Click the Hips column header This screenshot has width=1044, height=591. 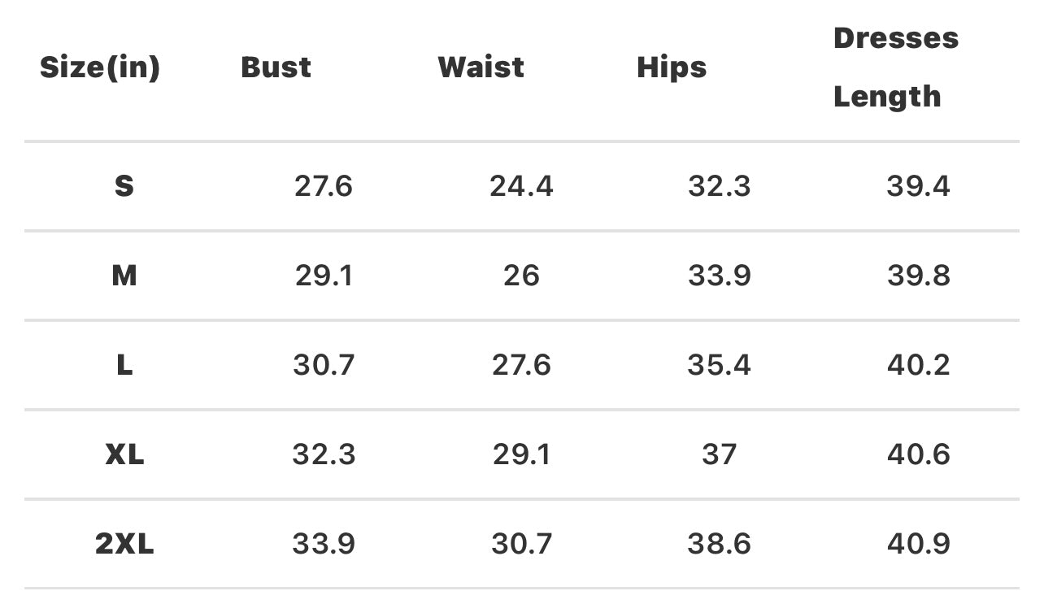672,67
